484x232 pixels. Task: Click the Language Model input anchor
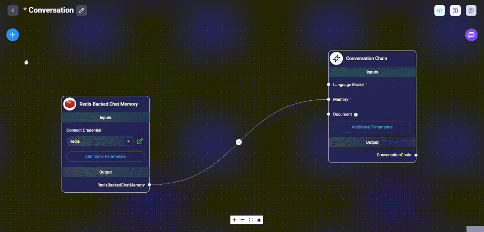[x=329, y=85]
